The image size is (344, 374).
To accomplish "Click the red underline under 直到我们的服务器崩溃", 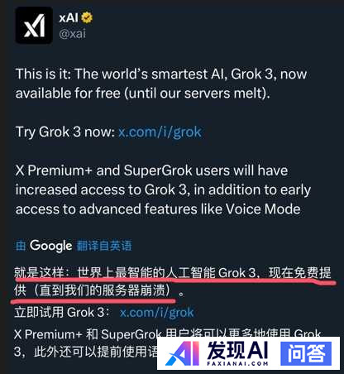I will (x=93, y=301).
